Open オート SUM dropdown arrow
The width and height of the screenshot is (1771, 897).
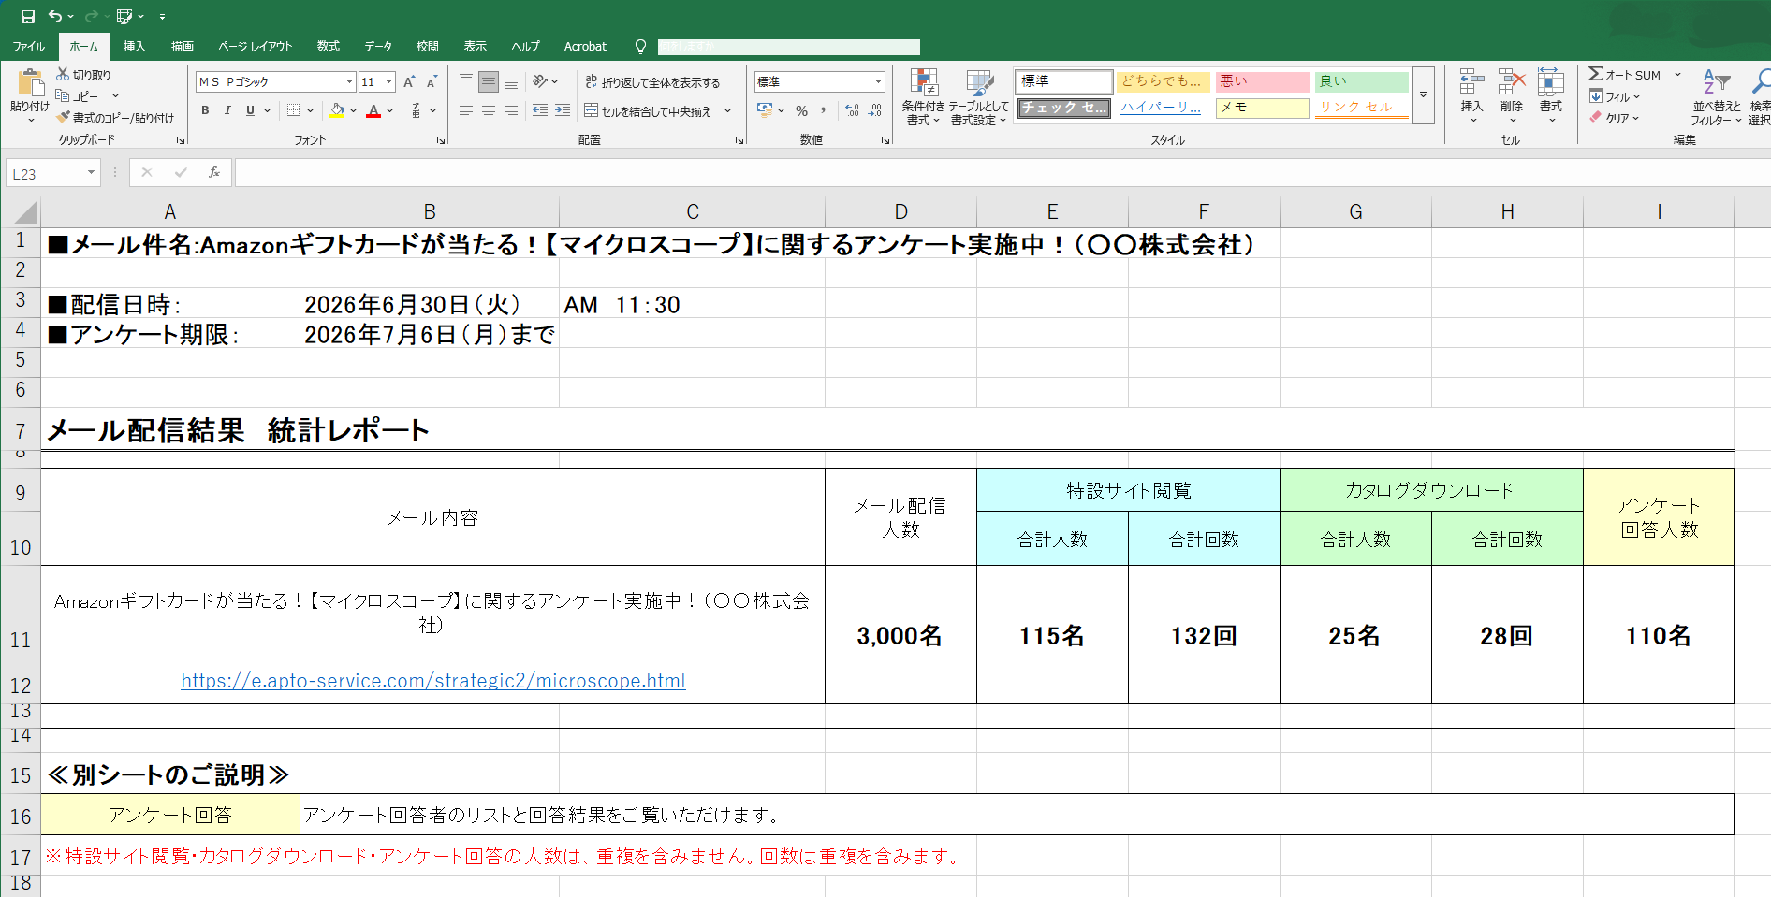pyautogui.click(x=1677, y=75)
